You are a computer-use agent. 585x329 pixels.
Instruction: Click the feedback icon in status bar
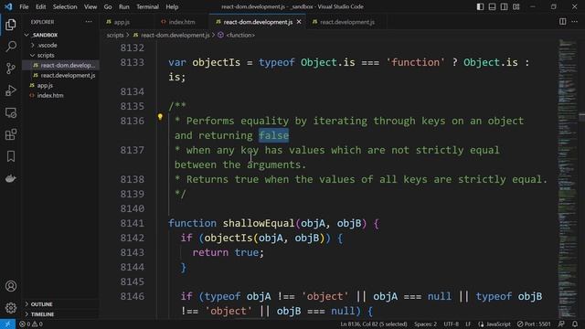(x=561, y=324)
